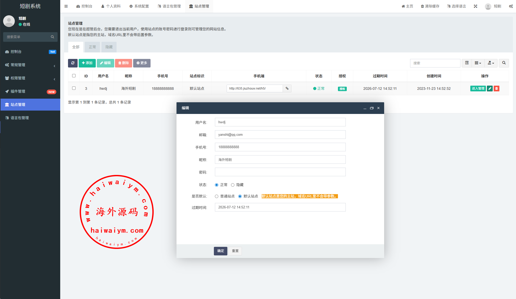The width and height of the screenshot is (516, 299).
Task: Click the red delete icon in row actions
Action: [x=497, y=89]
